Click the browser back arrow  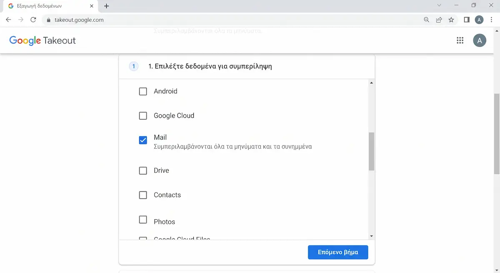click(8, 20)
